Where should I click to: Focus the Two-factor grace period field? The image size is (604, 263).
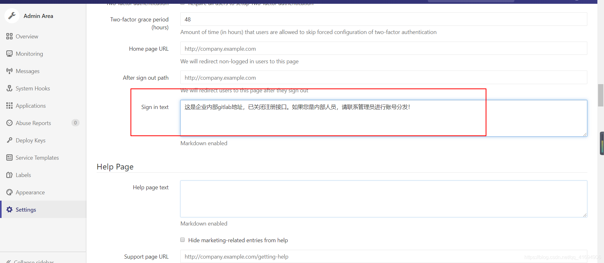[x=383, y=19]
